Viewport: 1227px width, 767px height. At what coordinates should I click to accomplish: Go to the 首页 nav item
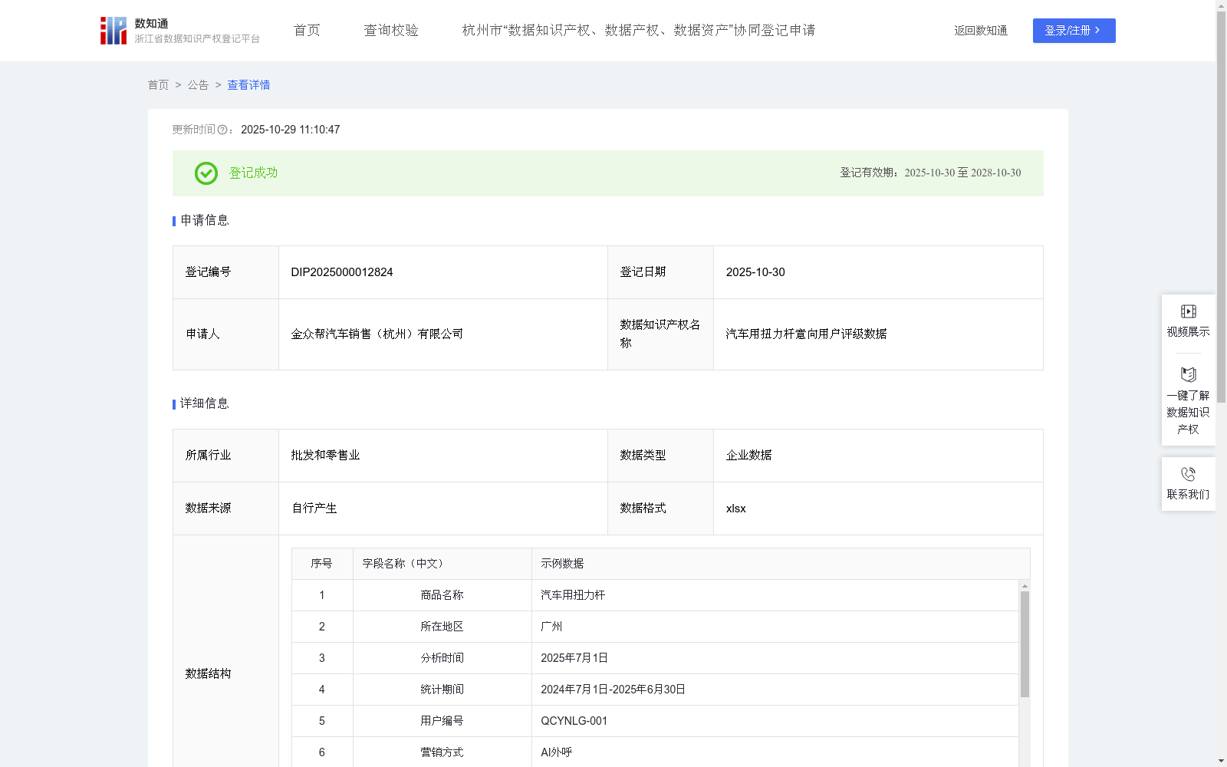point(307,31)
